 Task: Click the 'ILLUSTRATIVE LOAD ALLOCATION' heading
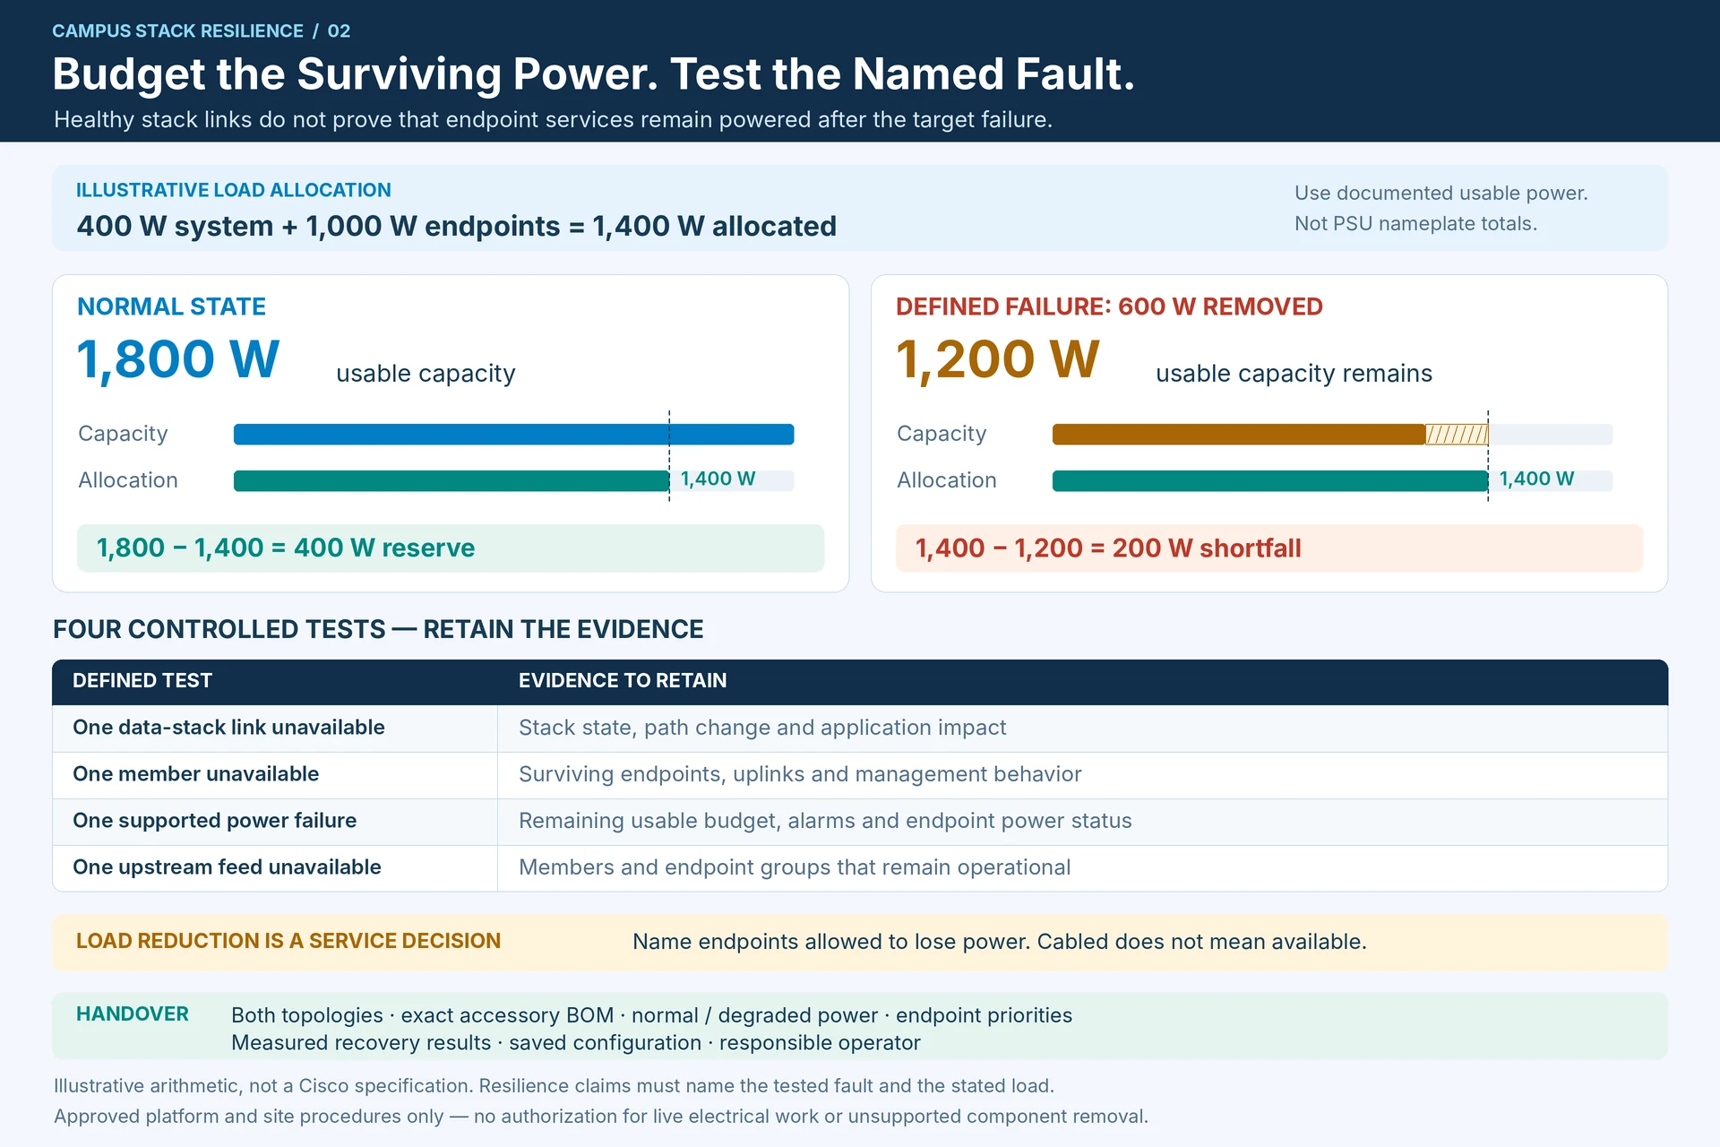click(x=233, y=190)
